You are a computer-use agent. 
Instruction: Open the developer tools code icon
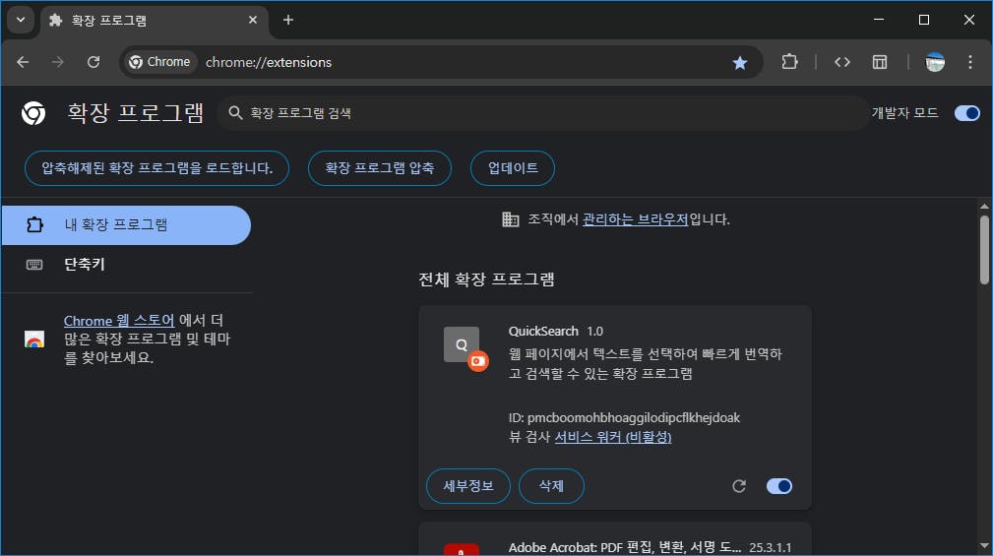tap(841, 62)
